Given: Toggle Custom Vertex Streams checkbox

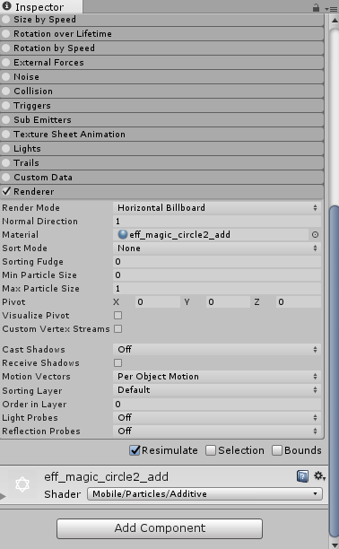Looking at the screenshot, I should [118, 329].
